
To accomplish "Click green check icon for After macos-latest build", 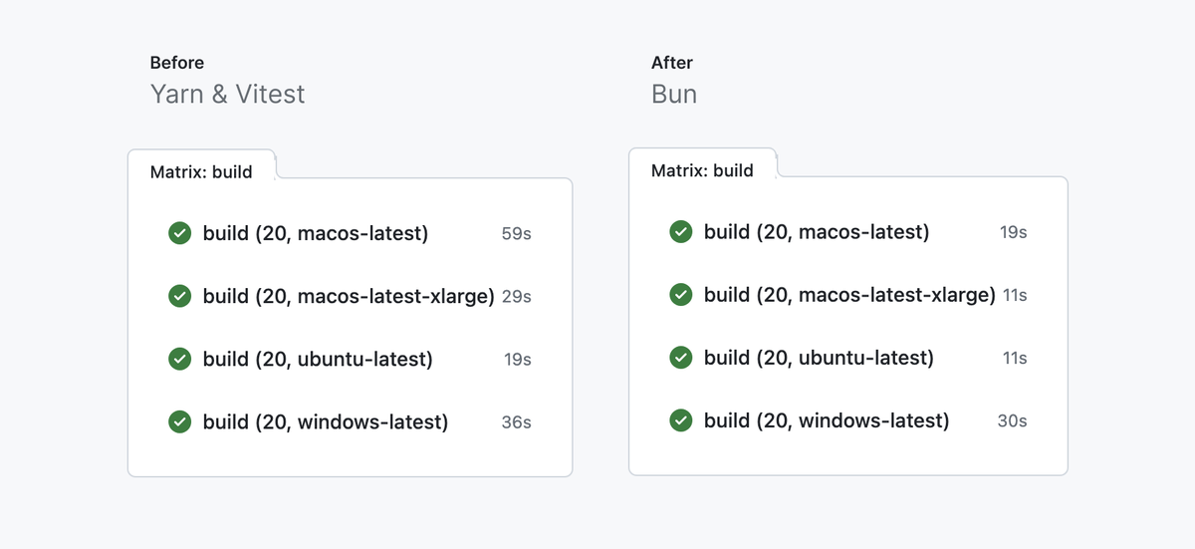I will 681,232.
